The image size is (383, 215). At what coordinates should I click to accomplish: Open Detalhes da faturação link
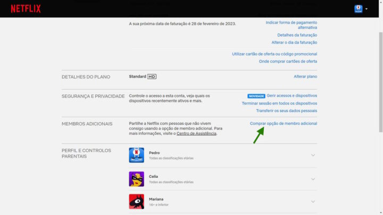click(x=297, y=35)
